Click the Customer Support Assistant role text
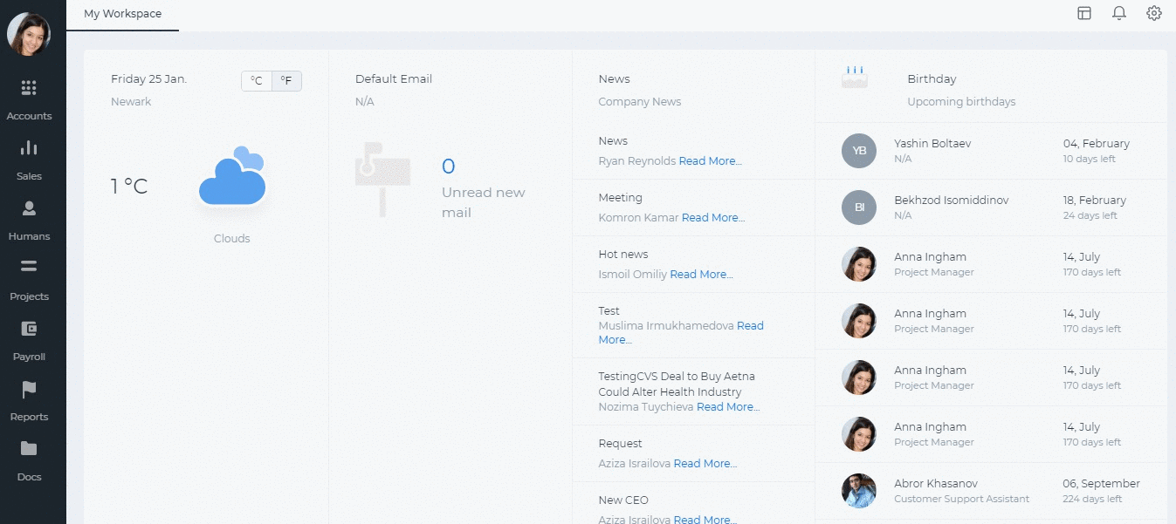This screenshot has width=1176, height=524. [962, 500]
